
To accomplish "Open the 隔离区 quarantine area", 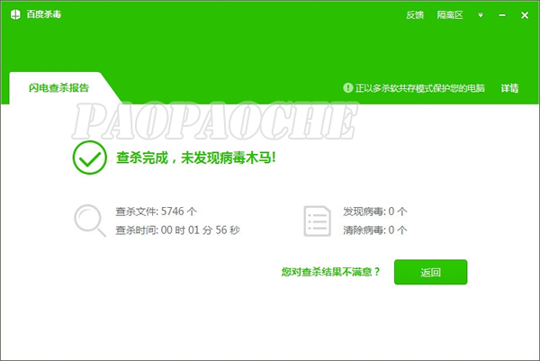I will point(450,14).
